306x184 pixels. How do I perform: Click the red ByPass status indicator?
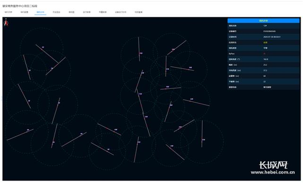264,54
